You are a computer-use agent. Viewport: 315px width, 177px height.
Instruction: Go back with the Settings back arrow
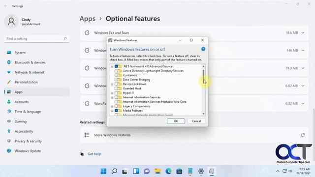pyautogui.click(x=6, y=6)
